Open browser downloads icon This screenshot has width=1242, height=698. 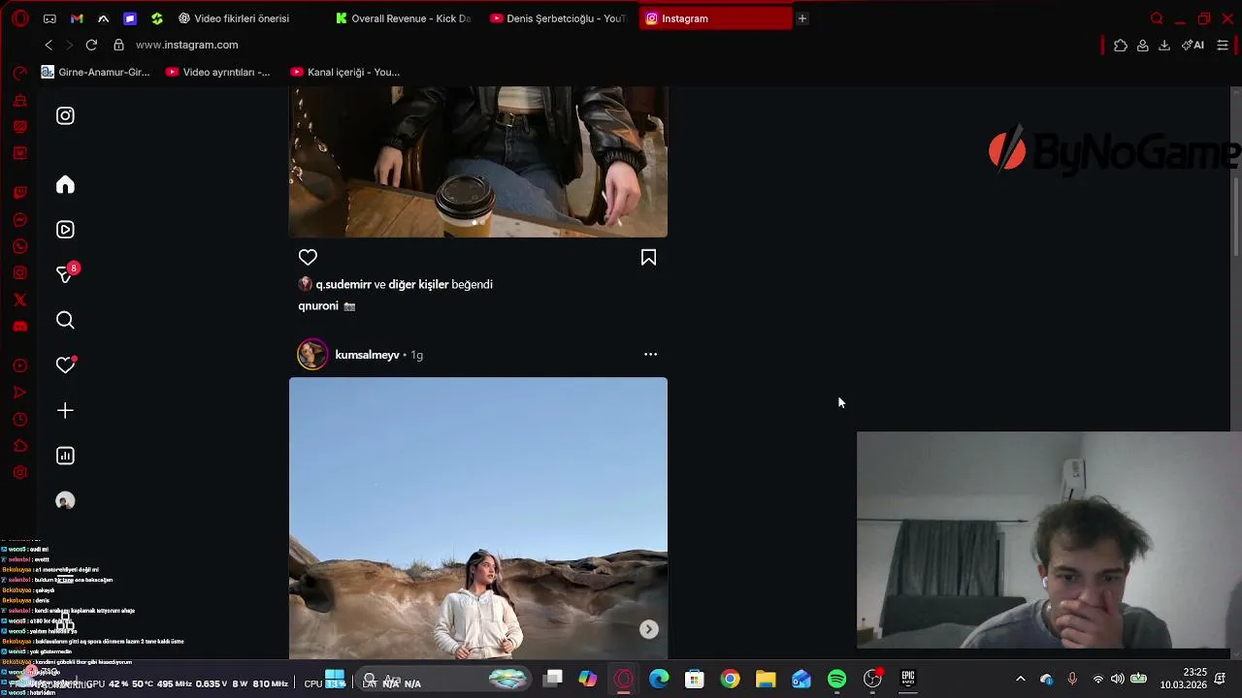coord(1164,45)
